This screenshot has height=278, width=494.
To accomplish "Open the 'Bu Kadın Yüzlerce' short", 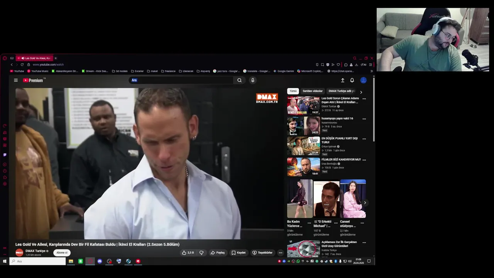I will point(300,198).
